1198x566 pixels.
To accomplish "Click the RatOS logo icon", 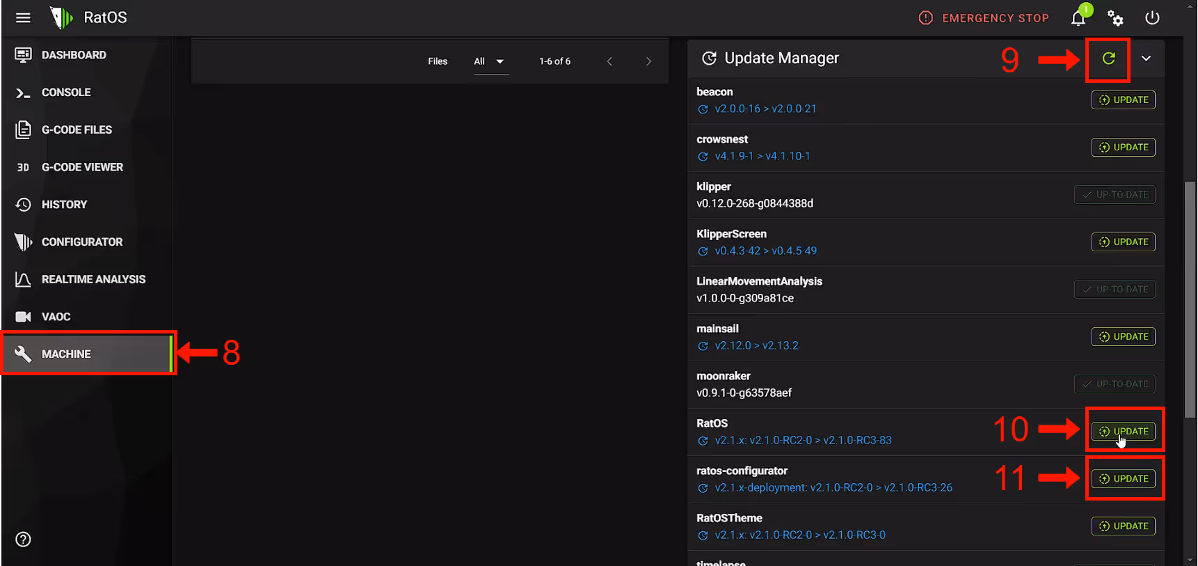I will (61, 17).
